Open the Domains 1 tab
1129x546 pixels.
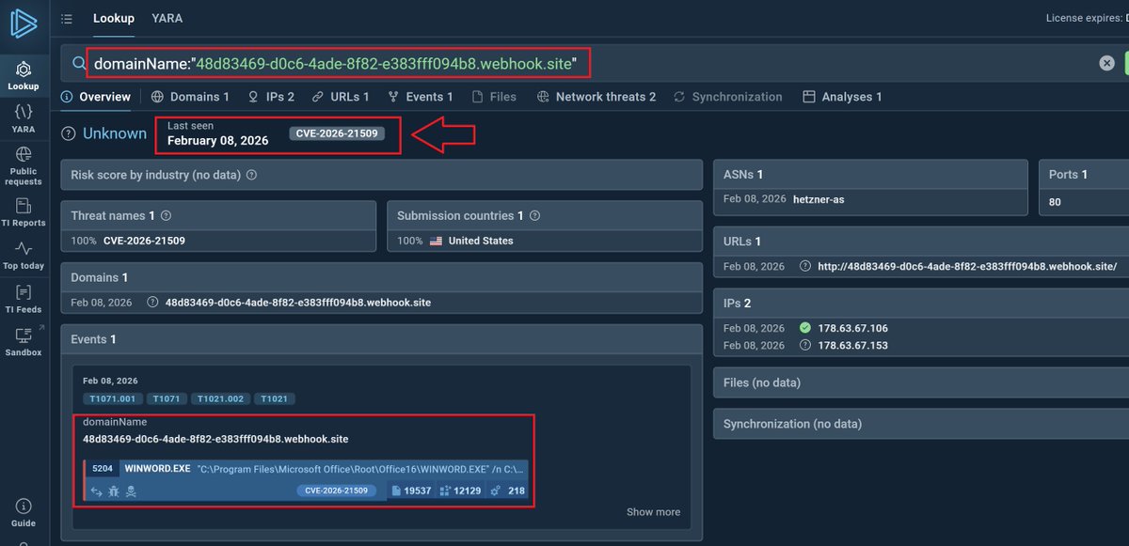[191, 97]
